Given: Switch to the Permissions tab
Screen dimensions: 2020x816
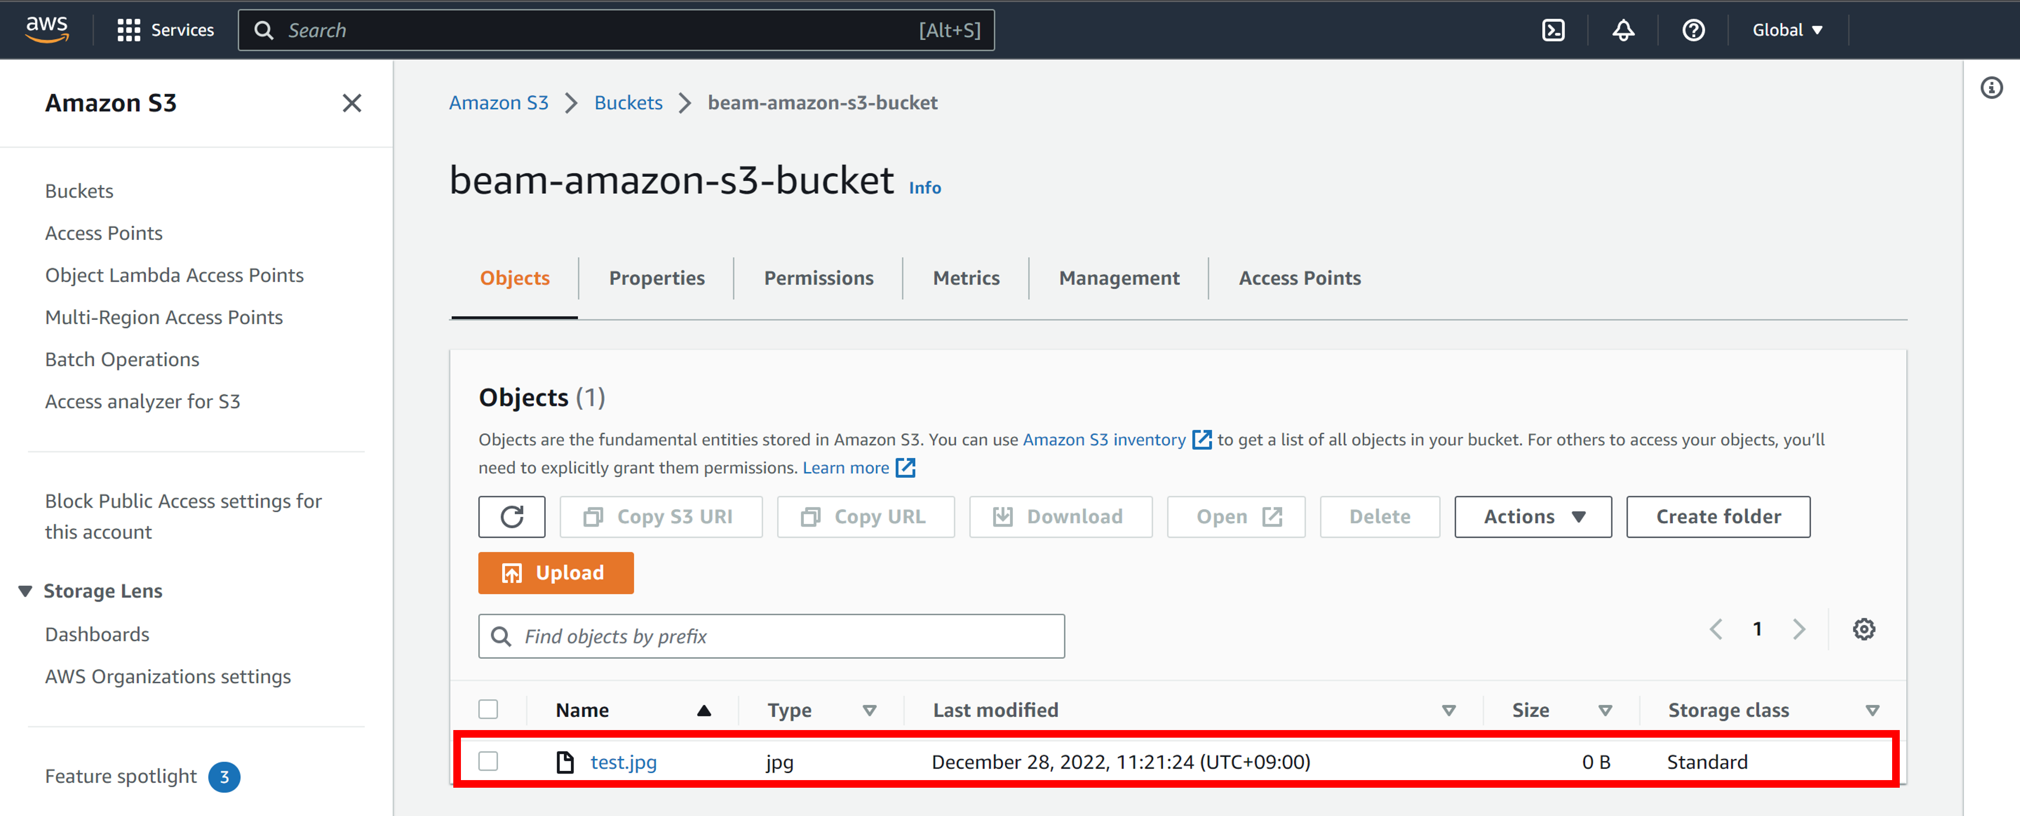Looking at the screenshot, I should (x=818, y=277).
